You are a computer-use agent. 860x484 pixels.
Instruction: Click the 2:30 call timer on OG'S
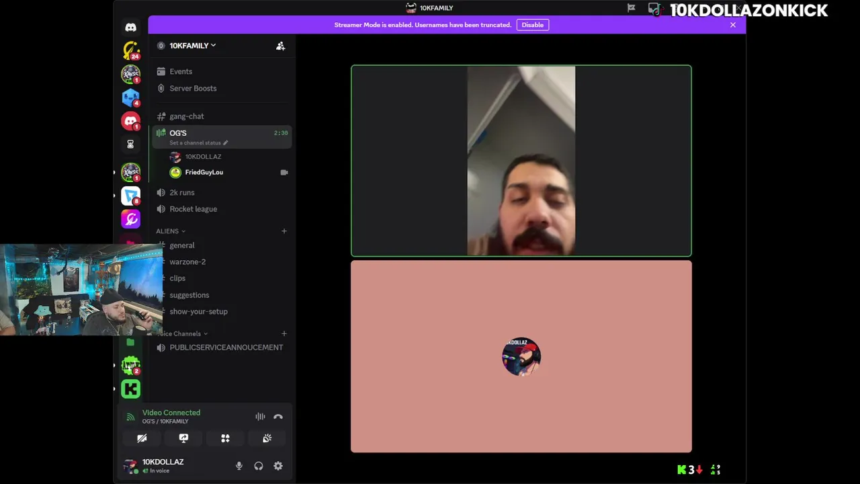(281, 133)
